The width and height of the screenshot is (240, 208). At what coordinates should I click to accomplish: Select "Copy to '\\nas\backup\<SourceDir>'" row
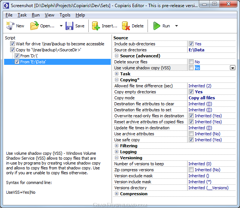48,50
